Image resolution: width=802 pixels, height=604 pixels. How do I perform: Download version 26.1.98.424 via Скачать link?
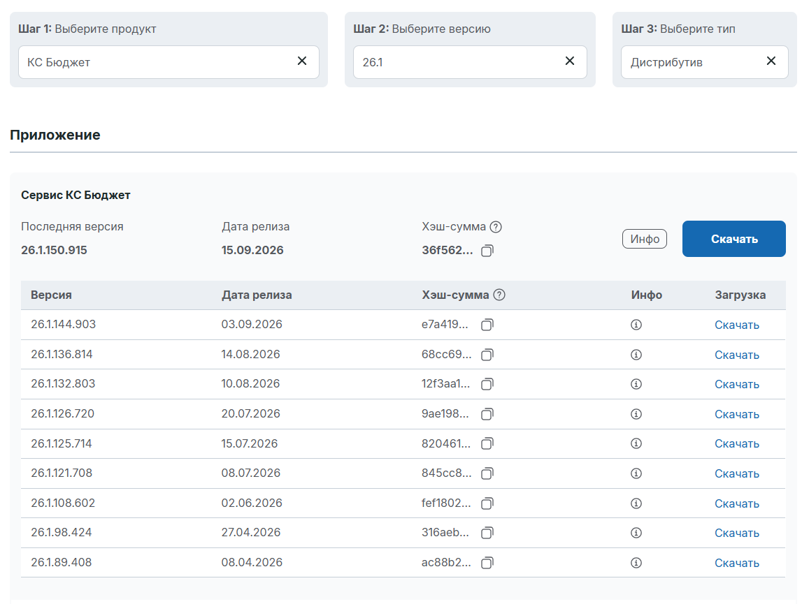pos(736,533)
